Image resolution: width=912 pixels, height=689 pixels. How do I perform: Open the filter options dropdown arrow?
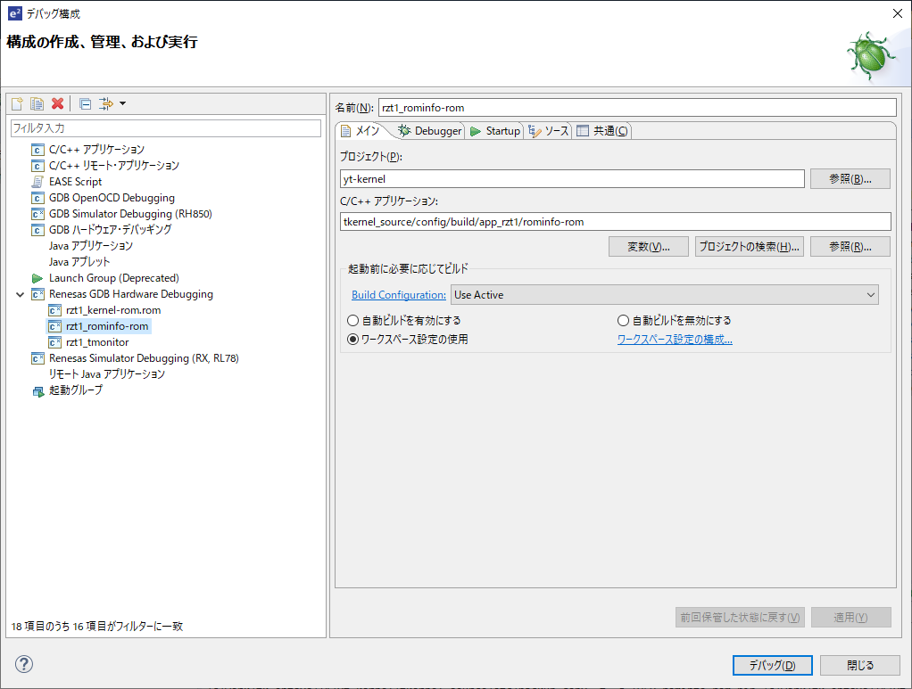pyautogui.click(x=123, y=104)
